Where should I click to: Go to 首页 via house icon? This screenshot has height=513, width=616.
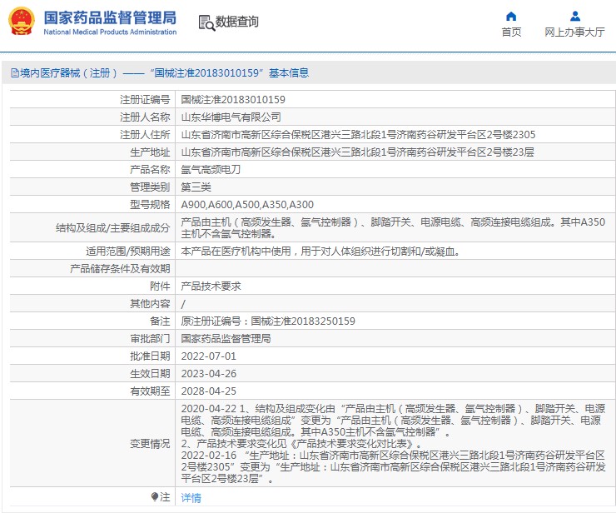(x=511, y=16)
